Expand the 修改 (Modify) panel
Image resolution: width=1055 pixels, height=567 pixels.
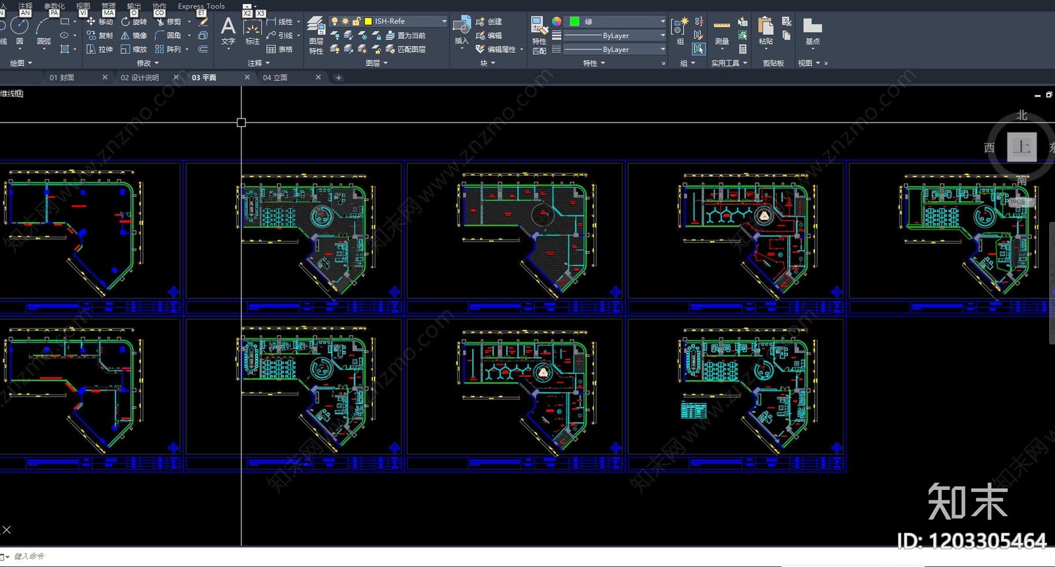pyautogui.click(x=148, y=63)
